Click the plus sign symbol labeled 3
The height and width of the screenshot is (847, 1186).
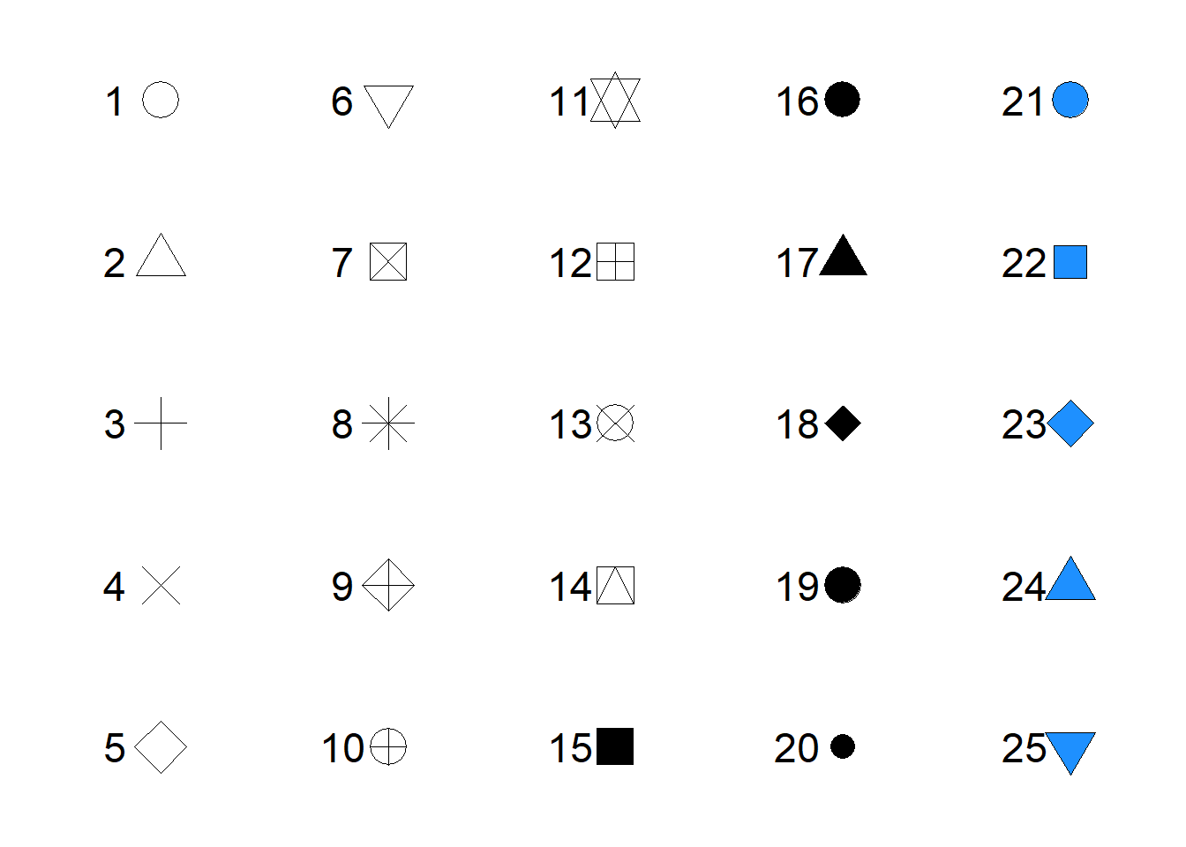click(x=161, y=423)
